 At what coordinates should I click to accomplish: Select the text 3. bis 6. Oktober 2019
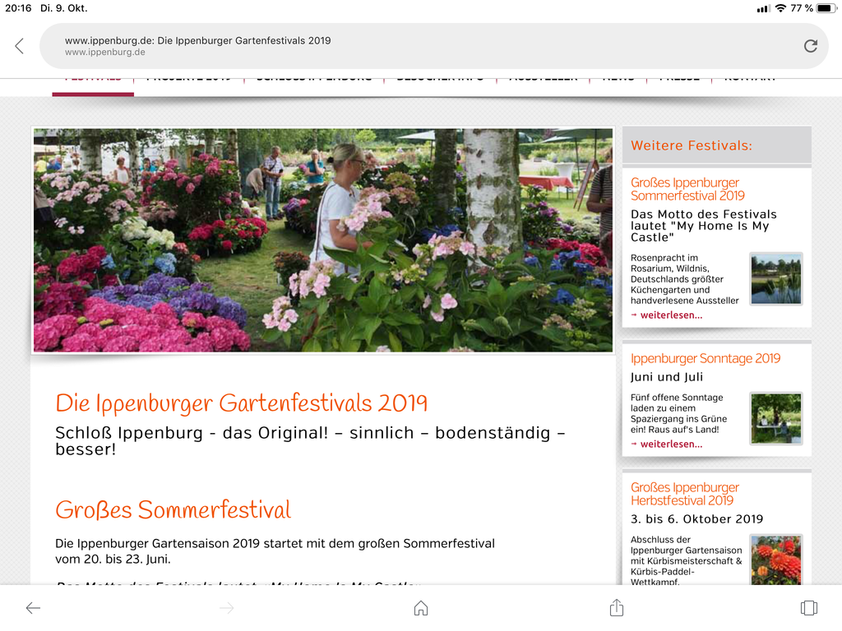pyautogui.click(x=696, y=519)
